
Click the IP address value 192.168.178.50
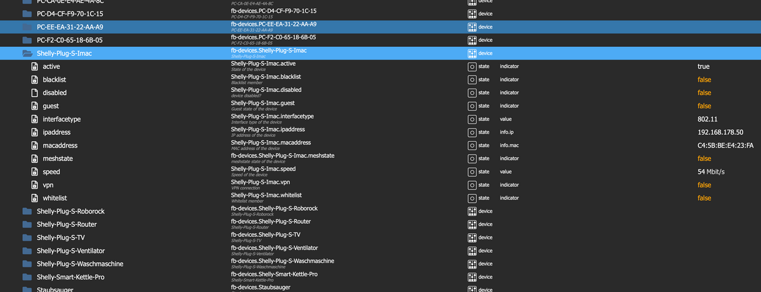click(720, 132)
